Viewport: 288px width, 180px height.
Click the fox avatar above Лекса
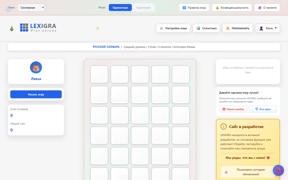click(x=36, y=67)
